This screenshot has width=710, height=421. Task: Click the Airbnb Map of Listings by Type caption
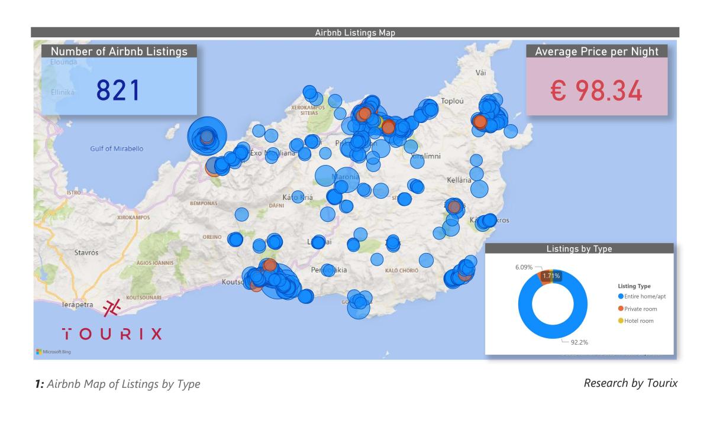point(123,384)
